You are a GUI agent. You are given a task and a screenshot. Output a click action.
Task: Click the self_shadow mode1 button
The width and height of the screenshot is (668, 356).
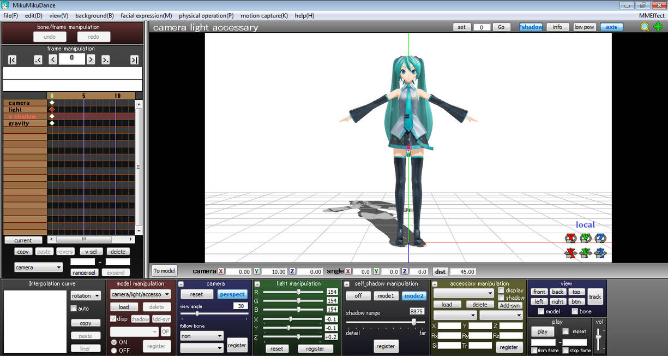coord(386,296)
